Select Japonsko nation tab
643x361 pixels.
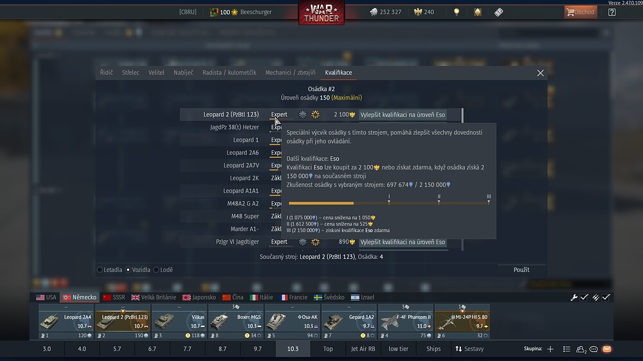199,297
